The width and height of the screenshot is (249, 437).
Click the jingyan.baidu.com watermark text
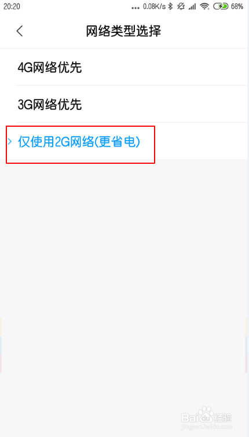(x=207, y=427)
